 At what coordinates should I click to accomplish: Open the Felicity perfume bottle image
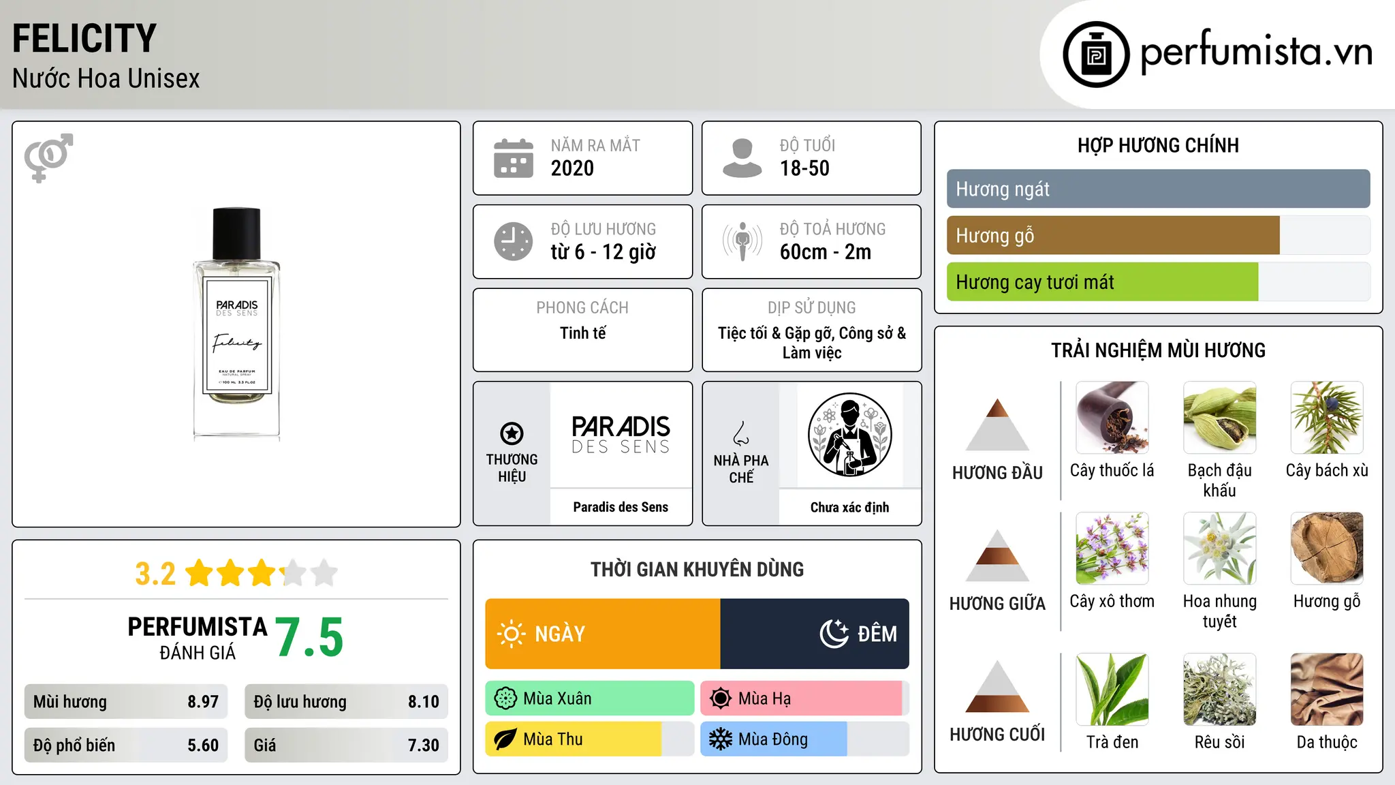tap(236, 323)
